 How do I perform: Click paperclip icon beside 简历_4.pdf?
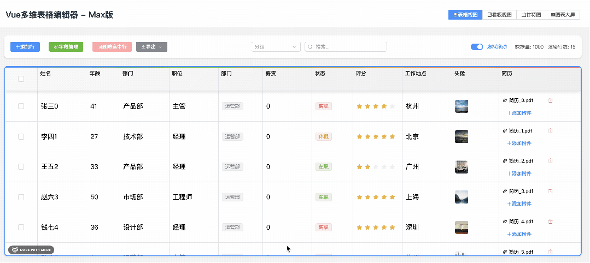coord(505,222)
